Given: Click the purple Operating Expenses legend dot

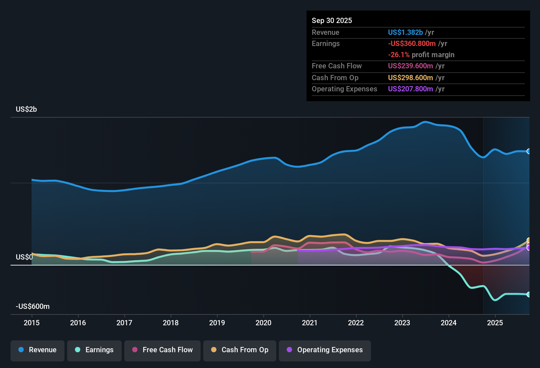Looking at the screenshot, I should (289, 350).
